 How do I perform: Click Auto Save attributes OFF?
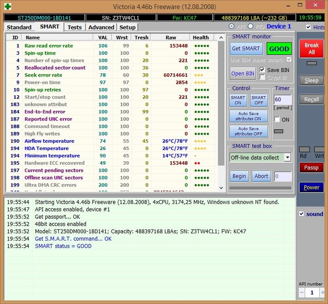pyautogui.click(x=249, y=131)
